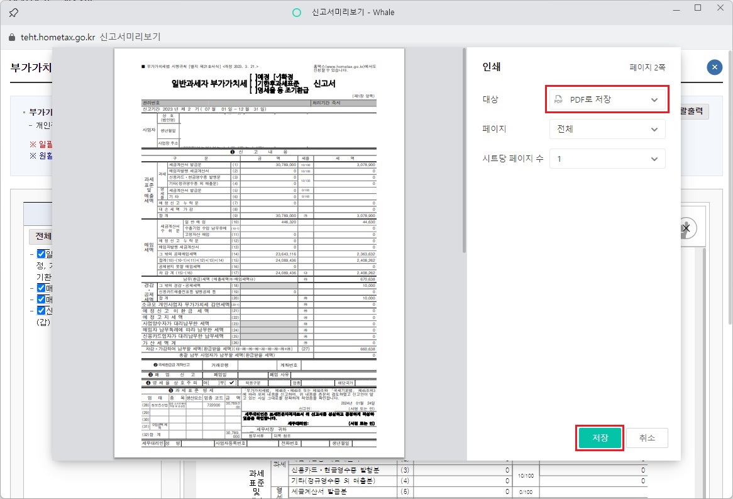The image size is (733, 499).
Task: Click the 취소 button
Action: (x=647, y=438)
